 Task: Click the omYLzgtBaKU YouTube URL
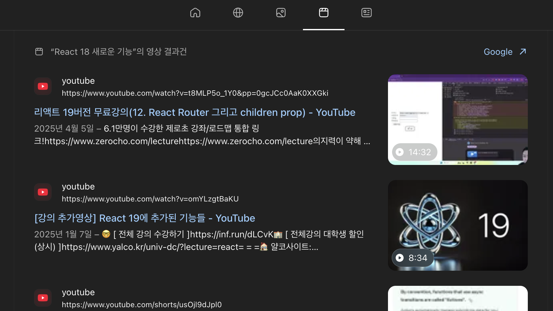[150, 199]
